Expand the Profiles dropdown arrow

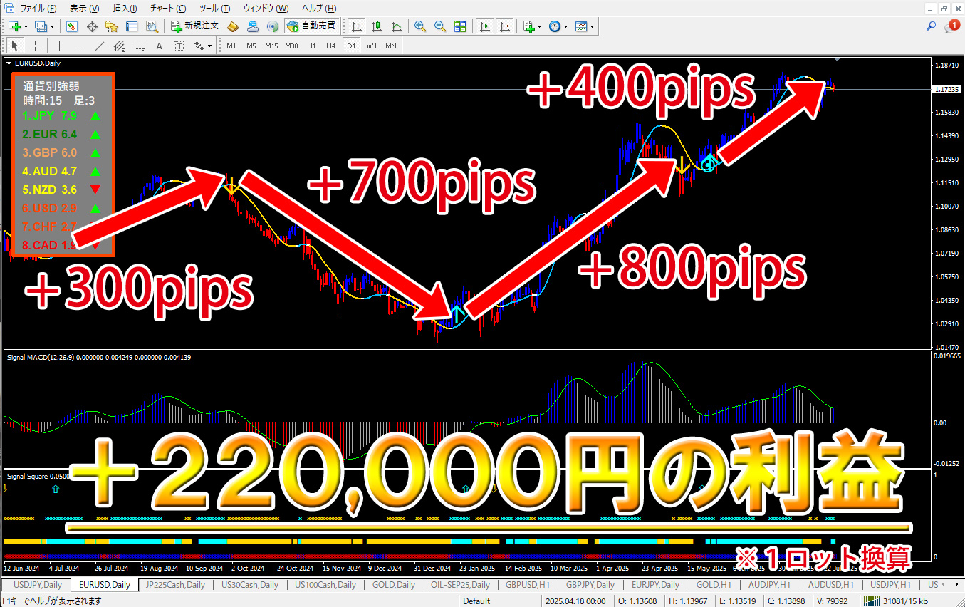coord(52,26)
